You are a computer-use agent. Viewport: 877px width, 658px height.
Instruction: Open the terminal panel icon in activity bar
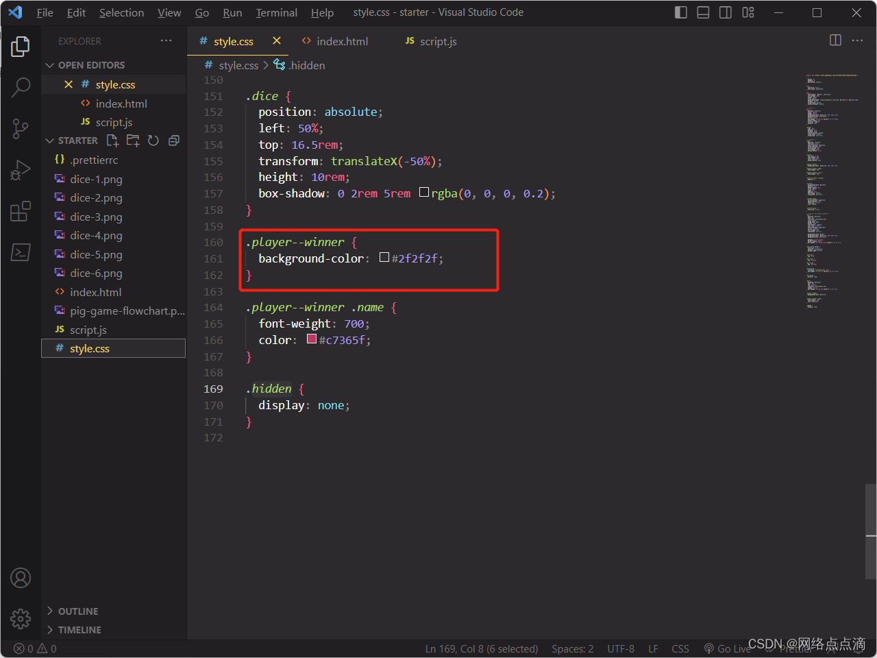(21, 252)
